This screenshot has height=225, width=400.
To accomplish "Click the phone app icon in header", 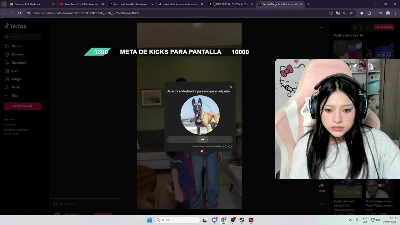I will pos(361,27).
